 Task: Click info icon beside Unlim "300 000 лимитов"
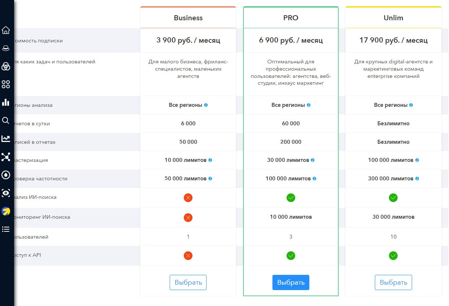click(417, 179)
